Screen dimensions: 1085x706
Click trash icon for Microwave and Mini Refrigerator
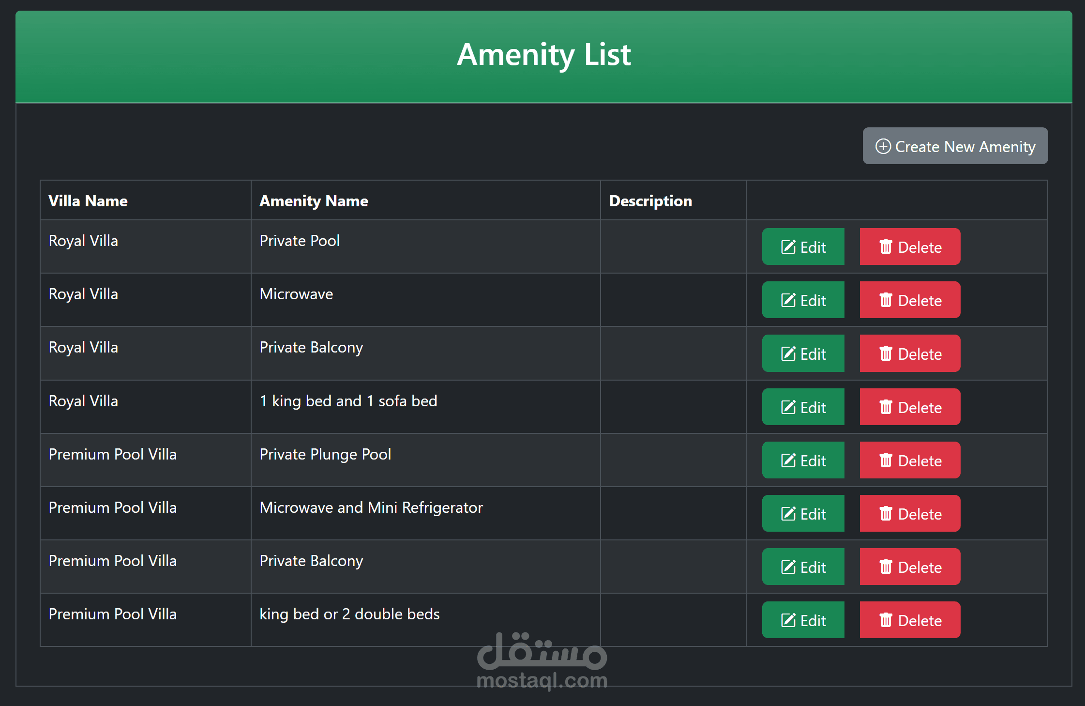click(x=886, y=514)
